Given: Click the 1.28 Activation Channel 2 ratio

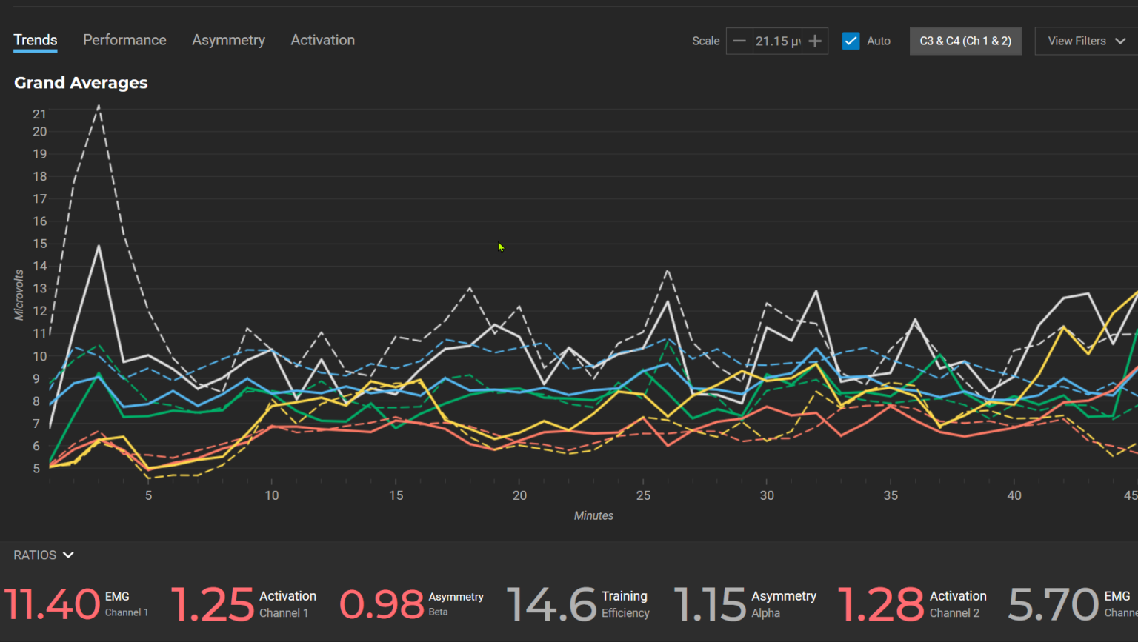Looking at the screenshot, I should 912,604.
